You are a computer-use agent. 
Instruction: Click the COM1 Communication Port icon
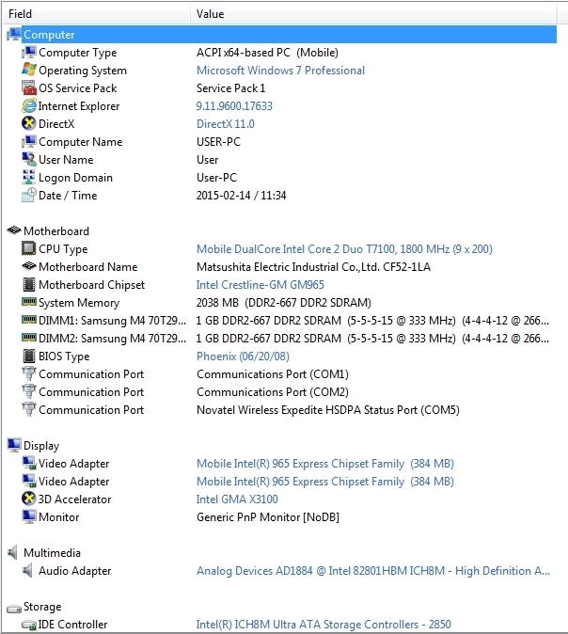pos(29,374)
